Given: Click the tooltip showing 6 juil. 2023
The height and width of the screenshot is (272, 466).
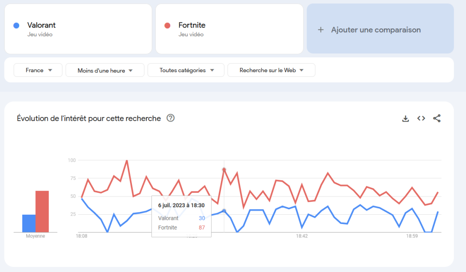Looking at the screenshot, I should pos(181,217).
